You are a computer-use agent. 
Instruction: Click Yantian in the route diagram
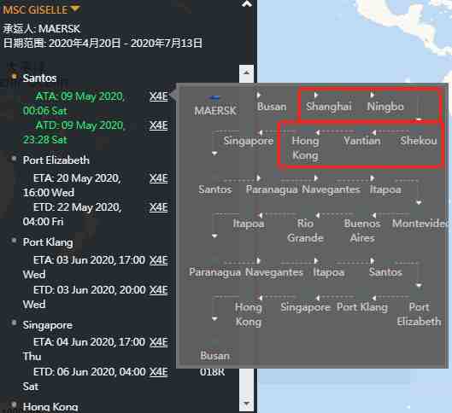click(362, 141)
